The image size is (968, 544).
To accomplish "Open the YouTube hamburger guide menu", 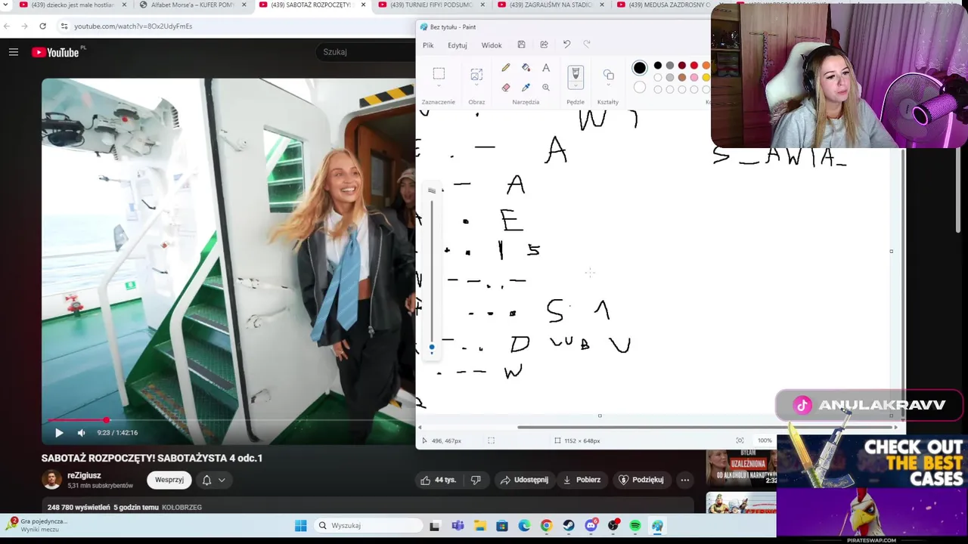I will pos(14,52).
